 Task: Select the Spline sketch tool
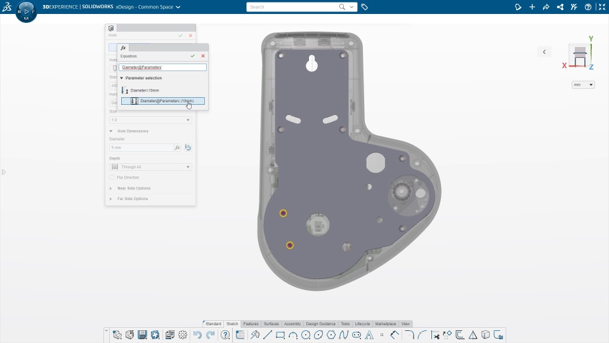[344, 335]
